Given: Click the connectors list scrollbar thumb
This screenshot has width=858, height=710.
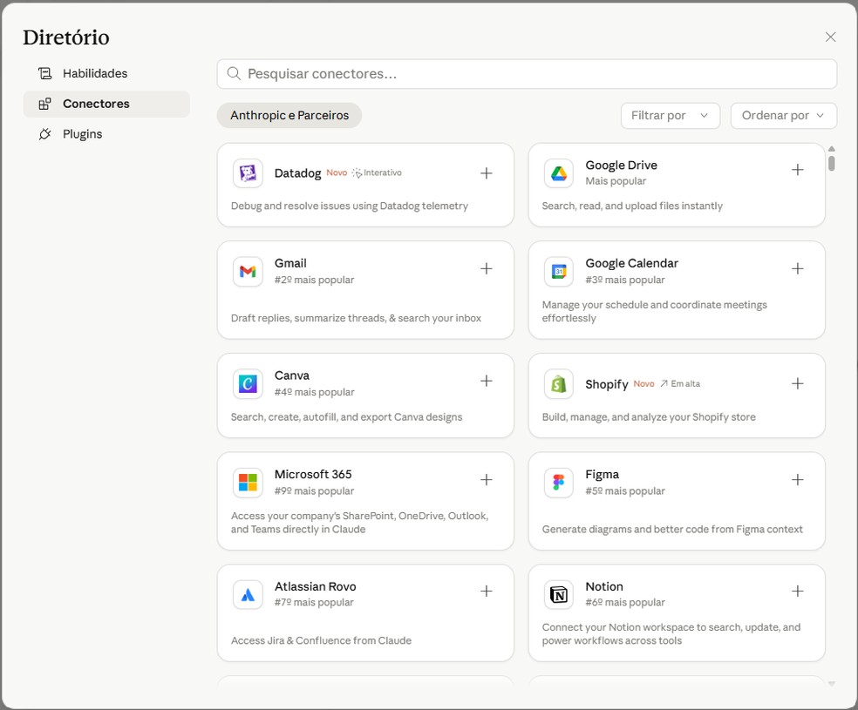Looking at the screenshot, I should (x=831, y=164).
